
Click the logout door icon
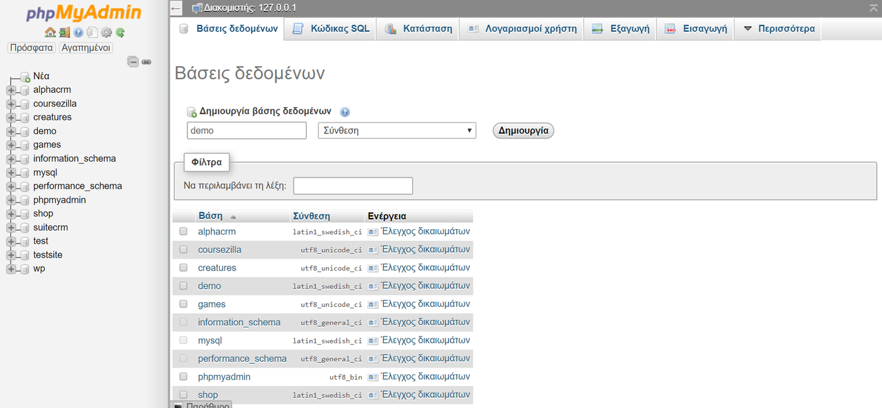tap(64, 32)
